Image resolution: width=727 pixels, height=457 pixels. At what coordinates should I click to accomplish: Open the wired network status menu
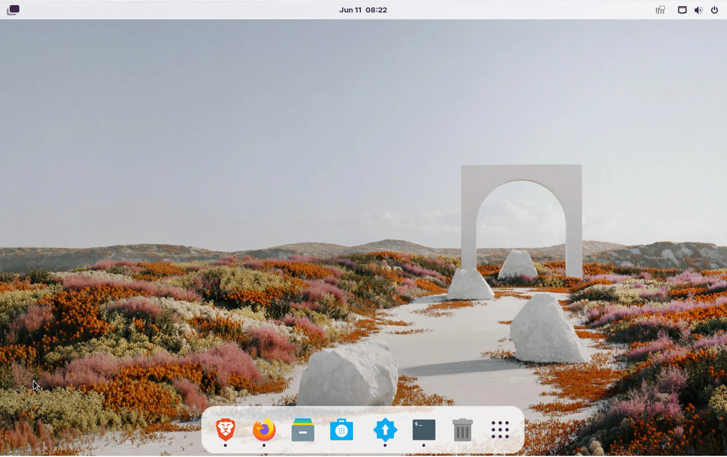(x=682, y=10)
